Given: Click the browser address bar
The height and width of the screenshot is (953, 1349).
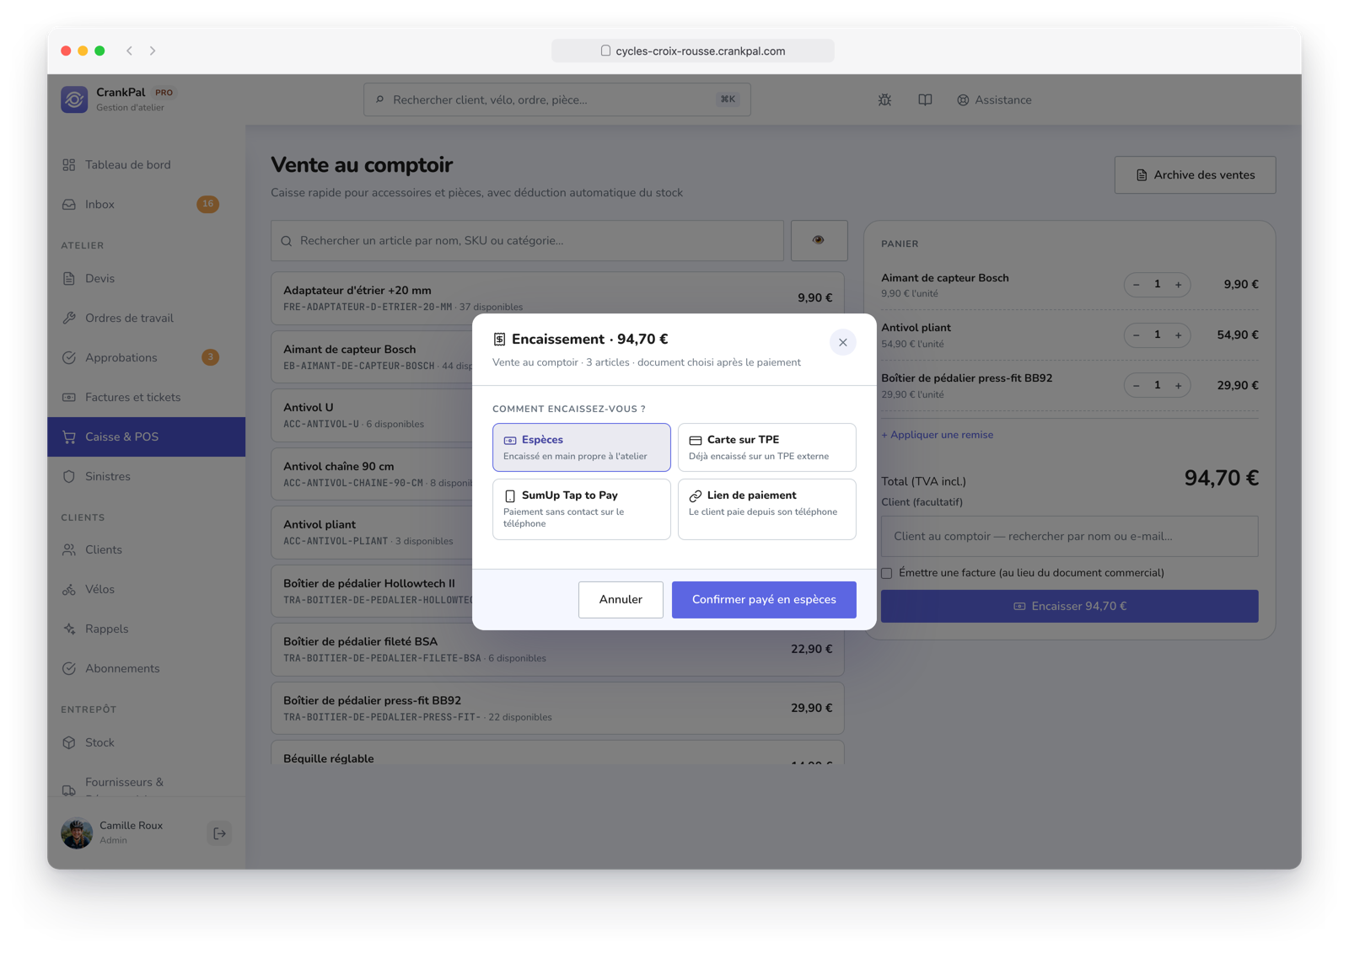Looking at the screenshot, I should click(693, 51).
